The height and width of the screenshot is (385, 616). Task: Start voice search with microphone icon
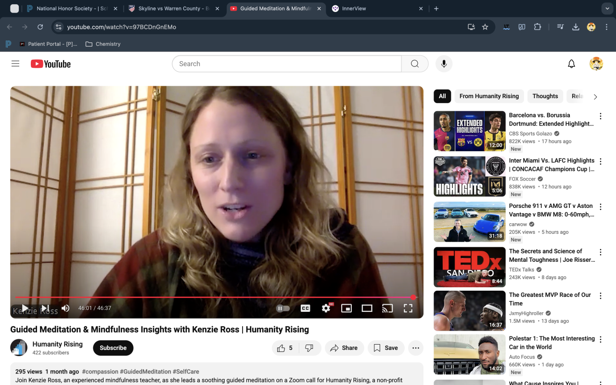444,64
